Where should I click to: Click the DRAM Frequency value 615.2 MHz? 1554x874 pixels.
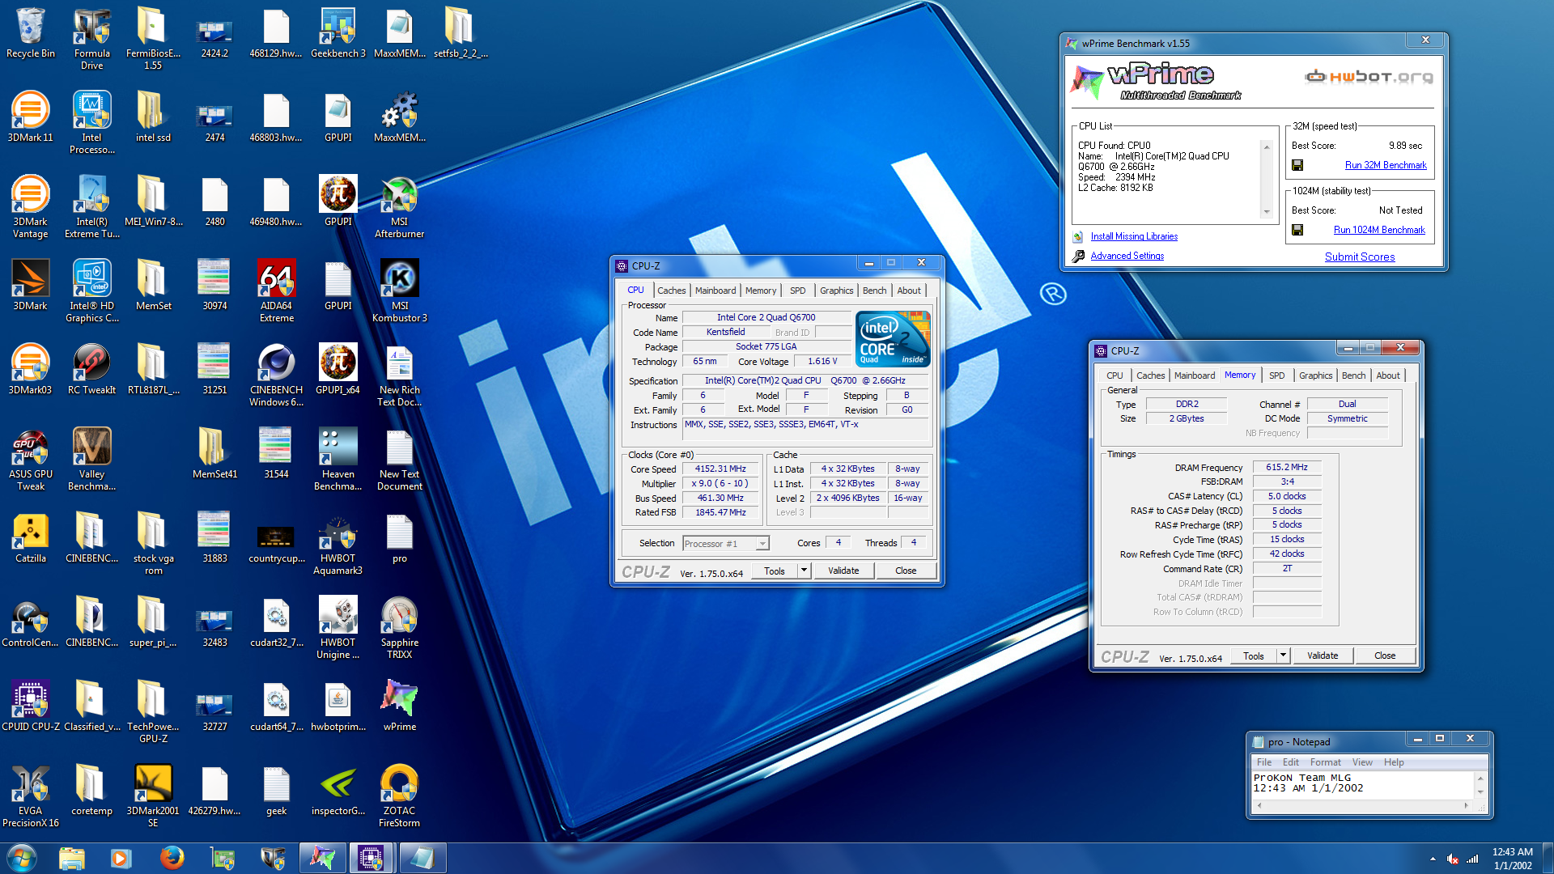1287,467
